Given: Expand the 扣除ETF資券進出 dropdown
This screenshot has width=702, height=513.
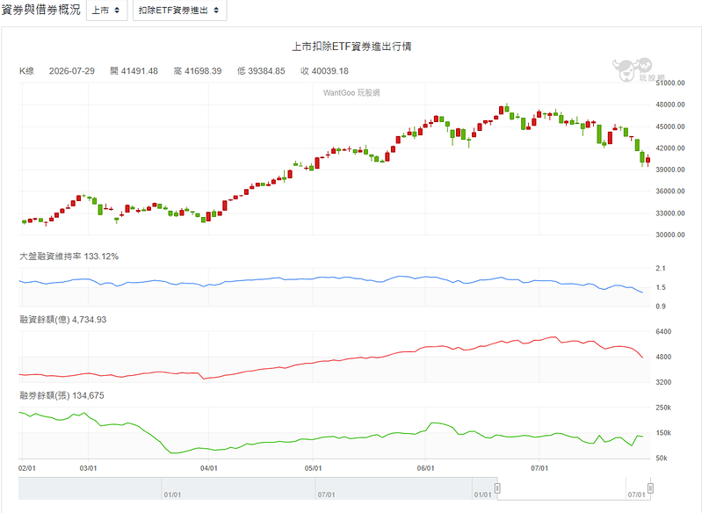Looking at the screenshot, I should point(179,11).
